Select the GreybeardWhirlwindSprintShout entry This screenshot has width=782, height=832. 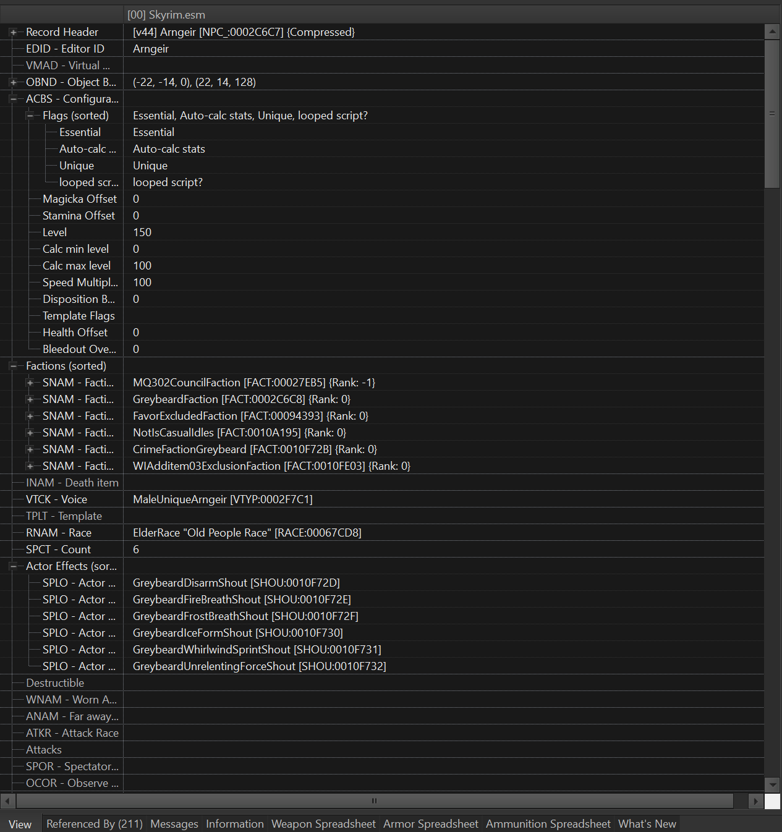[257, 650]
